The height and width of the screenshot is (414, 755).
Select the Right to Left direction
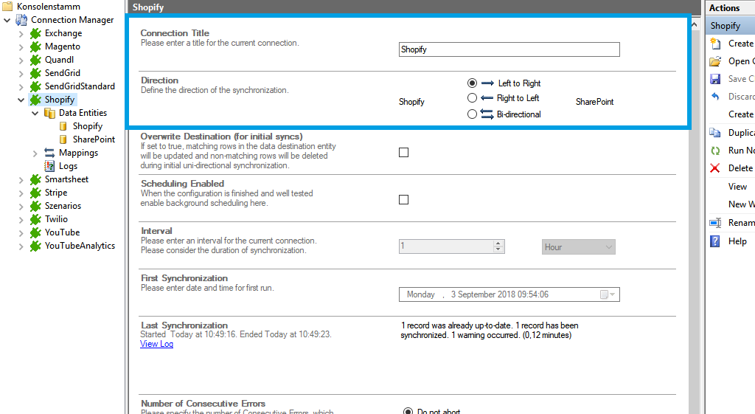(473, 98)
